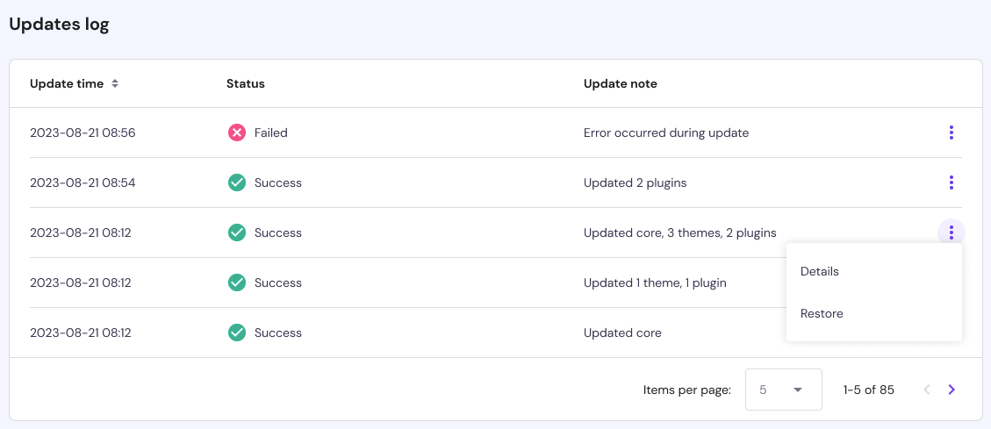
Task: Click the Update note column header
Action: pyautogui.click(x=621, y=84)
